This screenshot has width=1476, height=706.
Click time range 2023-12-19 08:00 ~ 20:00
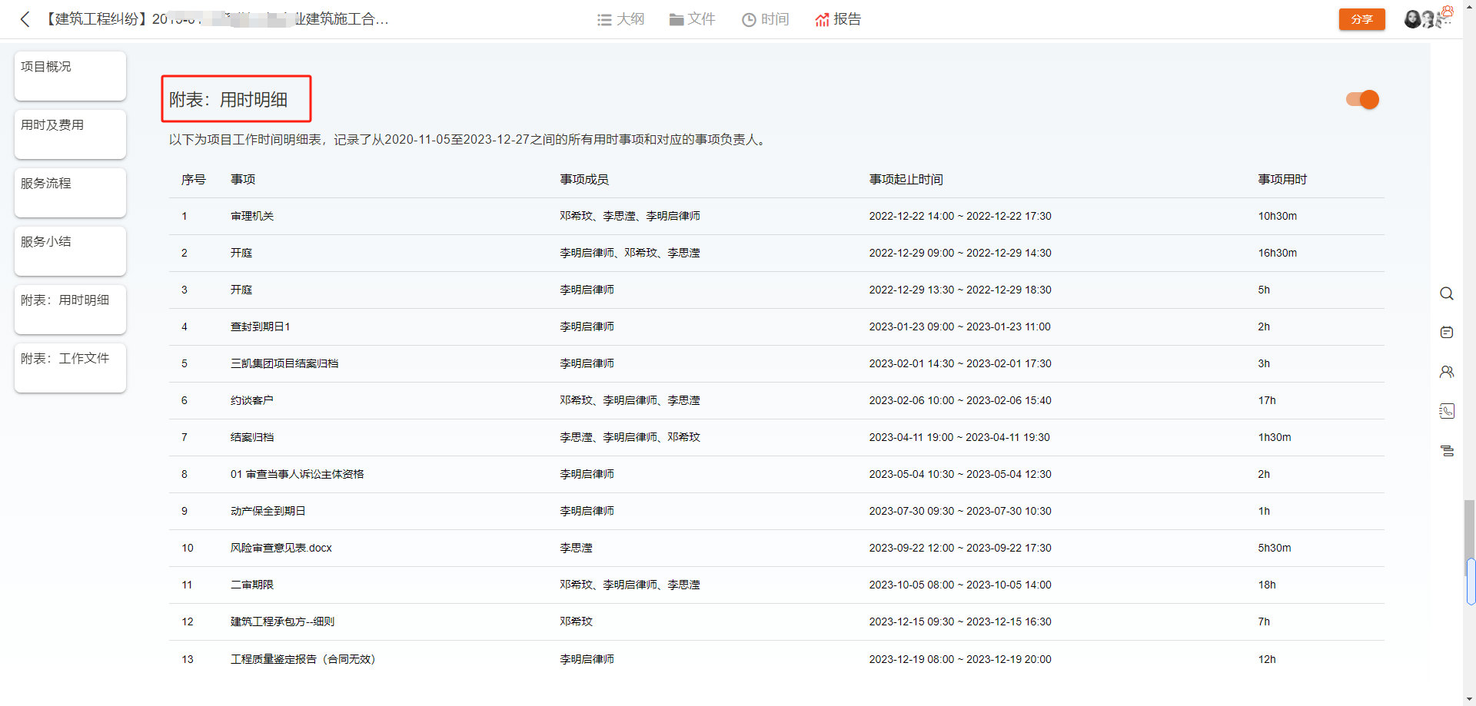click(960, 659)
